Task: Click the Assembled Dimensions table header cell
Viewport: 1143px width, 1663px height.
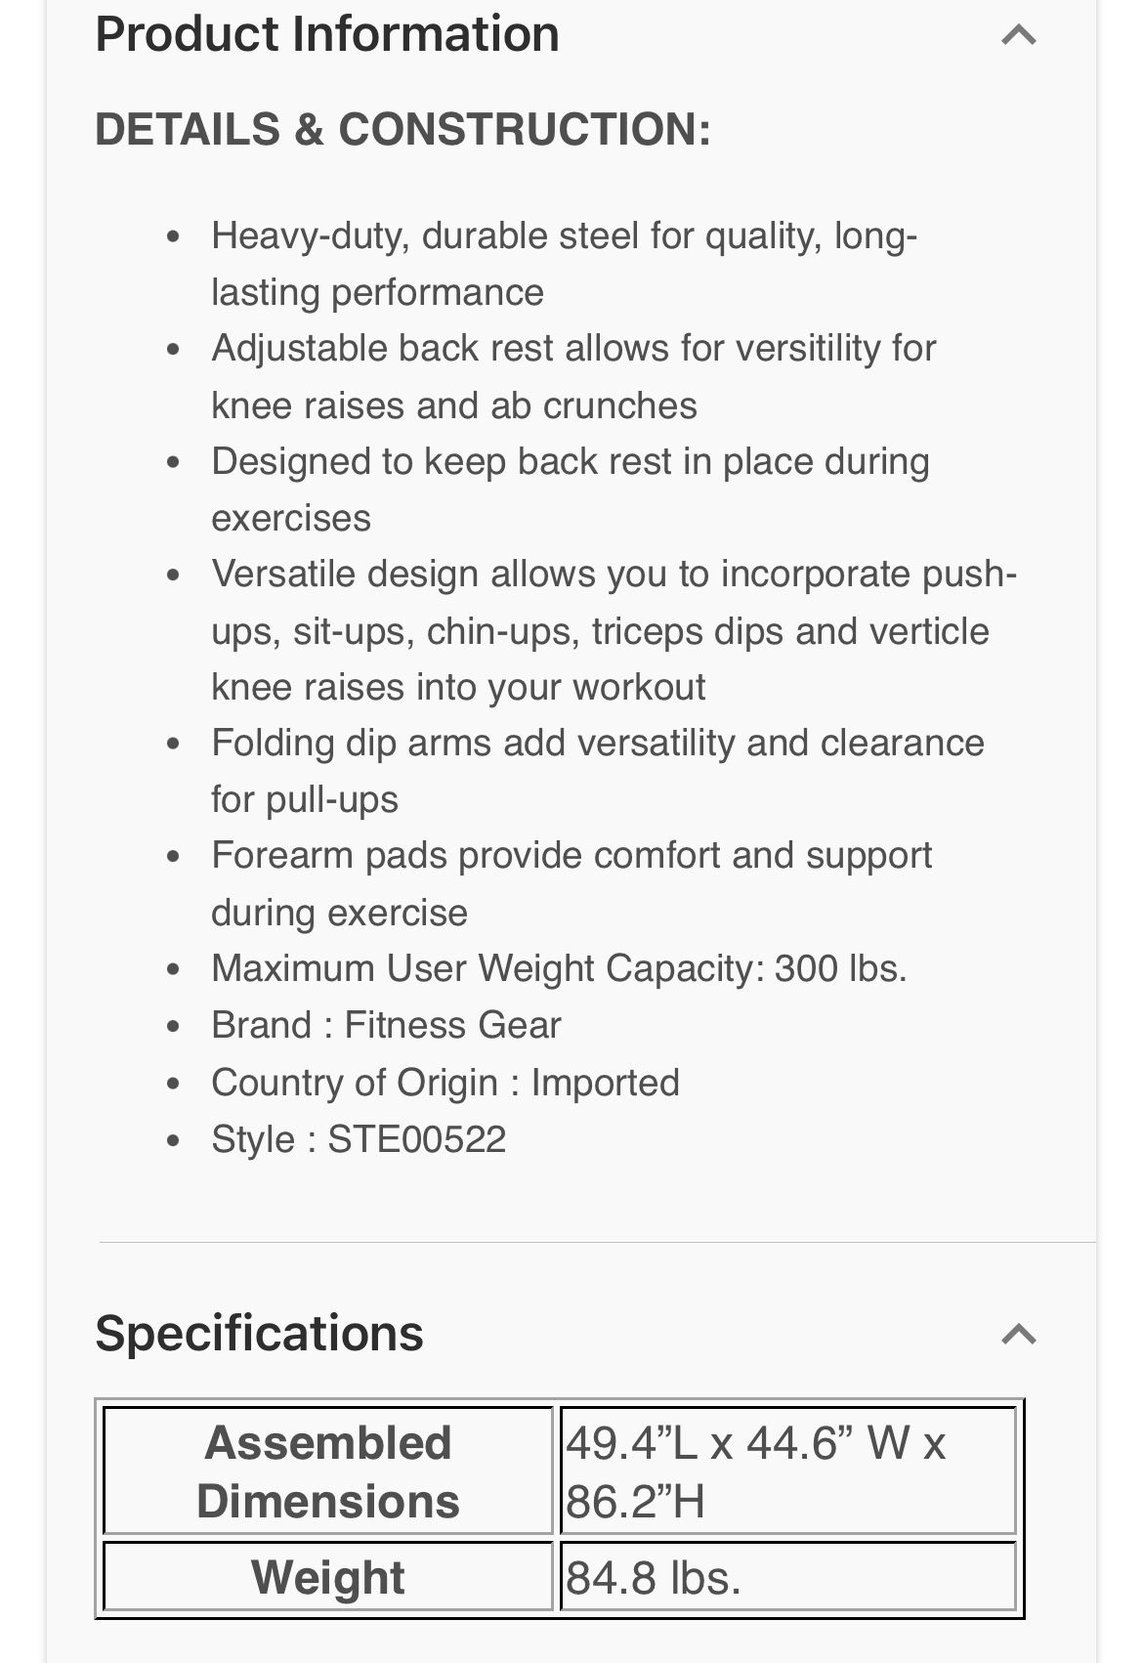Action: [x=328, y=1471]
